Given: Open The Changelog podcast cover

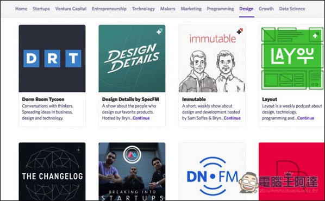Looking at the screenshot, I should pyautogui.click(x=52, y=171).
